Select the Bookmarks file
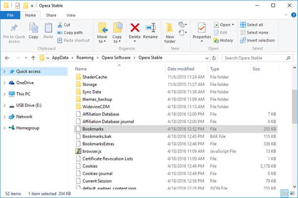This screenshot has width=298, height=198. [175, 129]
